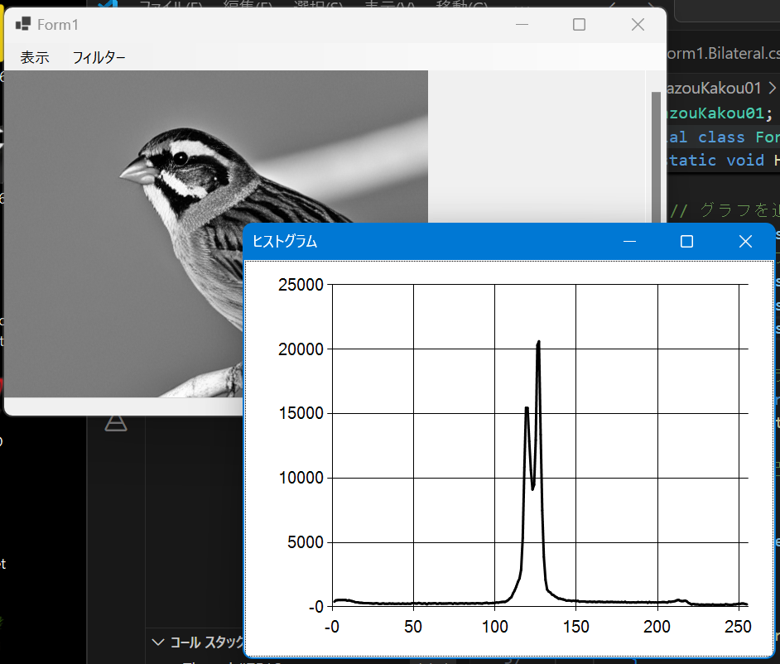Click the Form1 title bar app icon
Viewport: 780px width, 664px height.
[23, 24]
